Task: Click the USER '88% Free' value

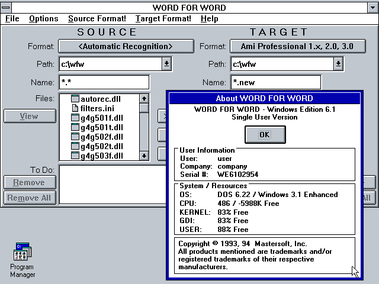Action: [233, 229]
